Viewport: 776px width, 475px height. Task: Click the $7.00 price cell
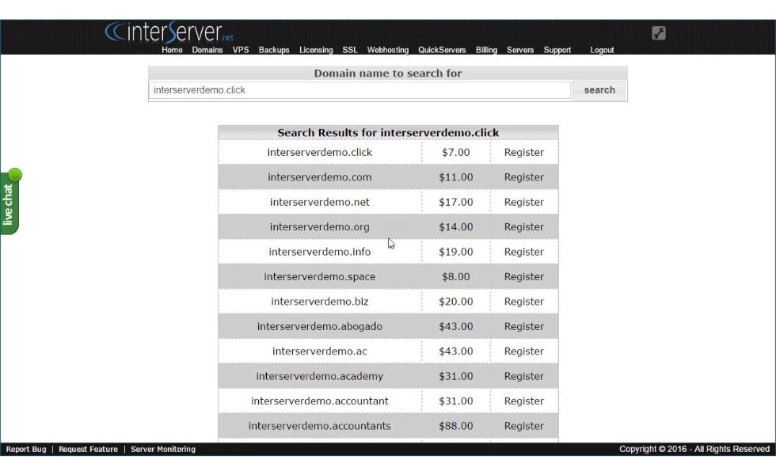tap(456, 152)
